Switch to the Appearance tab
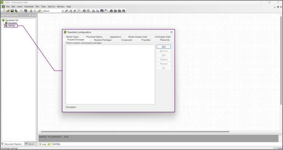283x150 pixels. point(115,37)
